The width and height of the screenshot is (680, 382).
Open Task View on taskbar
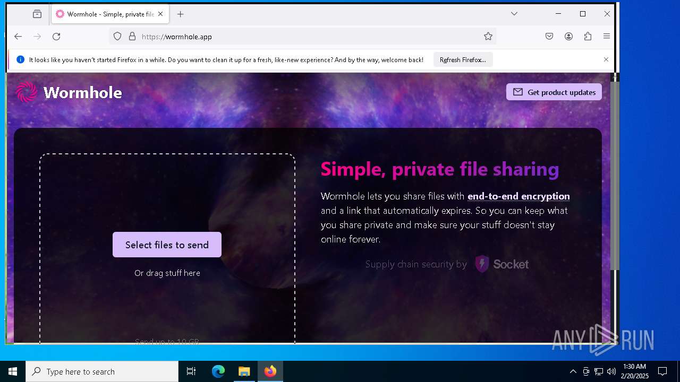click(x=191, y=371)
